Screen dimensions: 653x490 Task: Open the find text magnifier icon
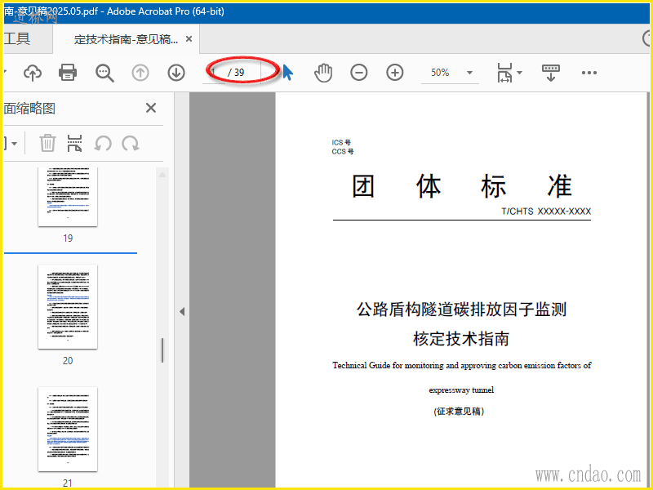tap(104, 73)
